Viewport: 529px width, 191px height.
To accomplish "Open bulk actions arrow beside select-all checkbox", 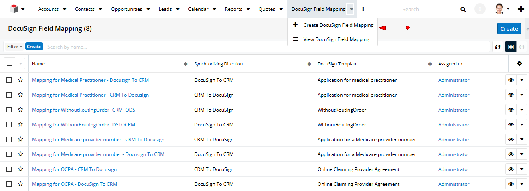I will pos(20,63).
